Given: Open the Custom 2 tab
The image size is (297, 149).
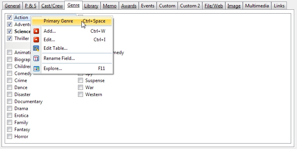Looking at the screenshot, I should point(190,6).
